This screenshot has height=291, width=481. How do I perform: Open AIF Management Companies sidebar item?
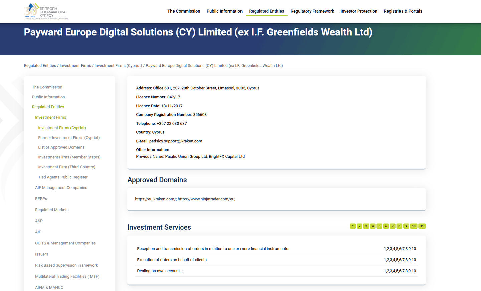[x=61, y=188]
